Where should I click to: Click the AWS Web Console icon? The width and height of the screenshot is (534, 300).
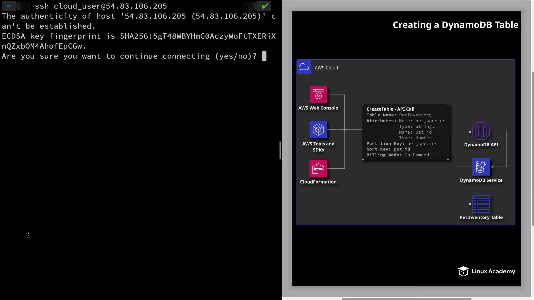pos(318,95)
